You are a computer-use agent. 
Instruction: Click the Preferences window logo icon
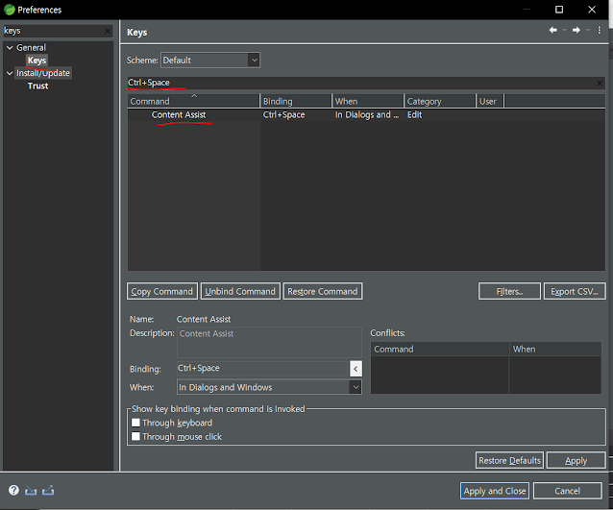9,10
